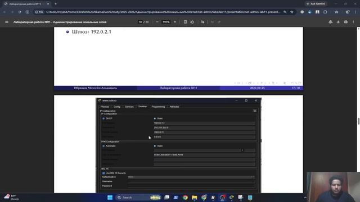Go back in browser history
This screenshot has height=202, width=360.
pyautogui.click(x=4, y=12)
